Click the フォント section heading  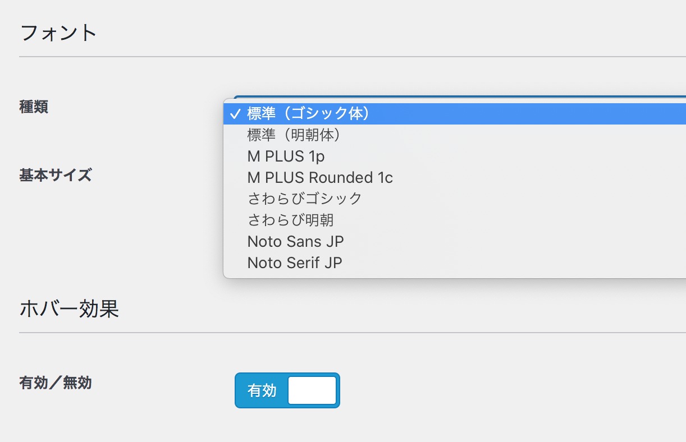point(58,32)
